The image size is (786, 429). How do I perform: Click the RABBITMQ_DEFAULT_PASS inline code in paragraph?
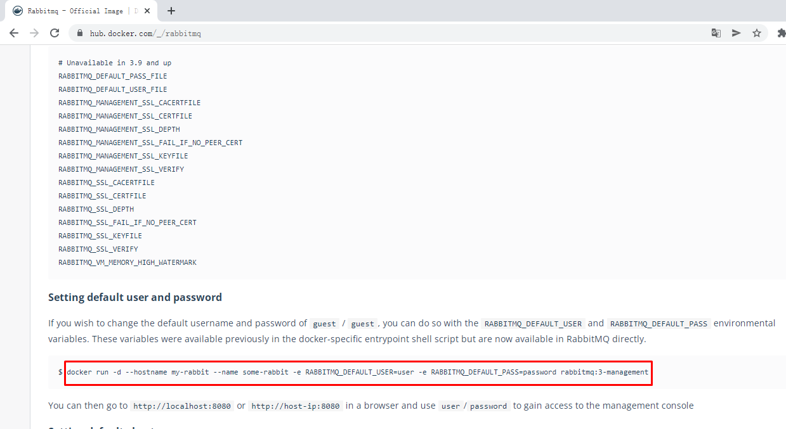pyautogui.click(x=658, y=324)
